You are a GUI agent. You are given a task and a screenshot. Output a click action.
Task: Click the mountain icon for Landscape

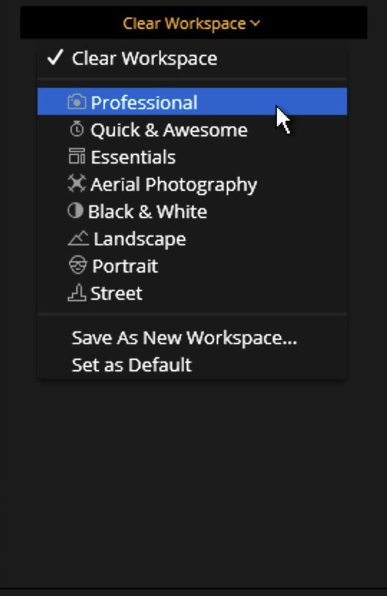(x=78, y=239)
